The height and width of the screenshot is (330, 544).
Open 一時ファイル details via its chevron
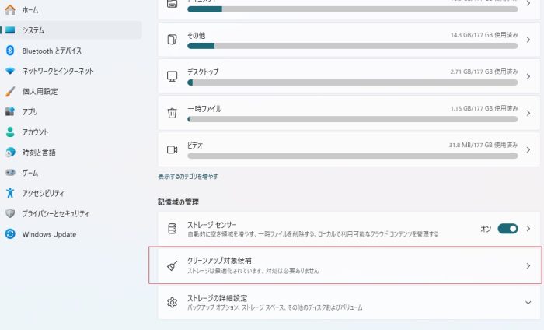coord(528,113)
